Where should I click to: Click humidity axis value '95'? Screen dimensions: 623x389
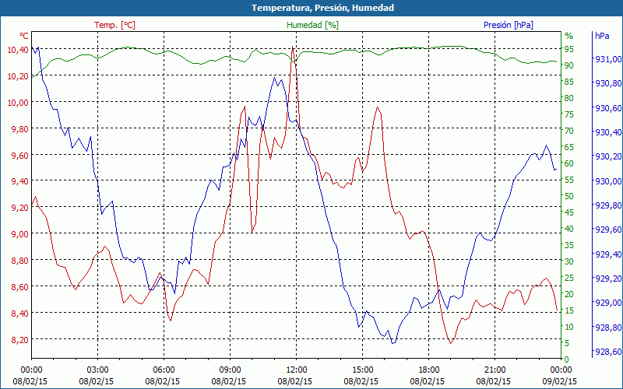pyautogui.click(x=569, y=49)
